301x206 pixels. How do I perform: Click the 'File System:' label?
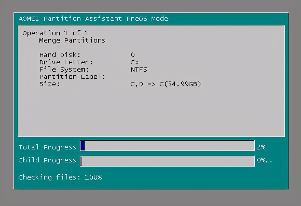[64, 70]
